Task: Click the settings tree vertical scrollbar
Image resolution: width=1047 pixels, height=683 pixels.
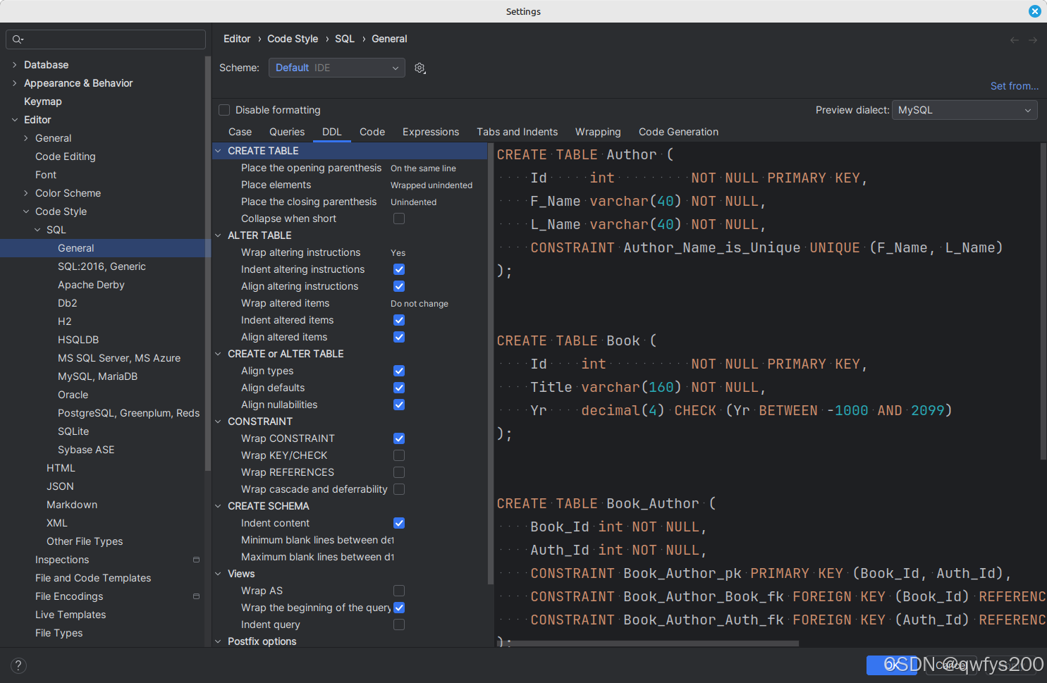Action: 207,263
